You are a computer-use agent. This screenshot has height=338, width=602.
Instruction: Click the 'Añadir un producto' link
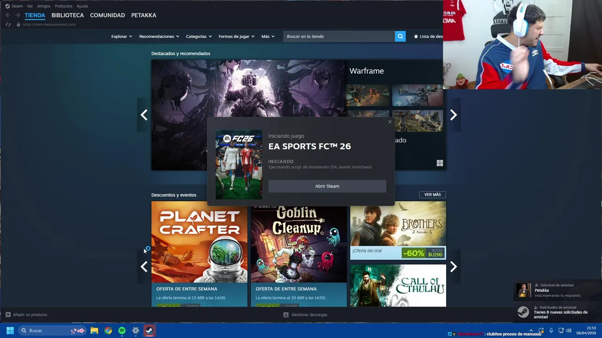point(30,315)
